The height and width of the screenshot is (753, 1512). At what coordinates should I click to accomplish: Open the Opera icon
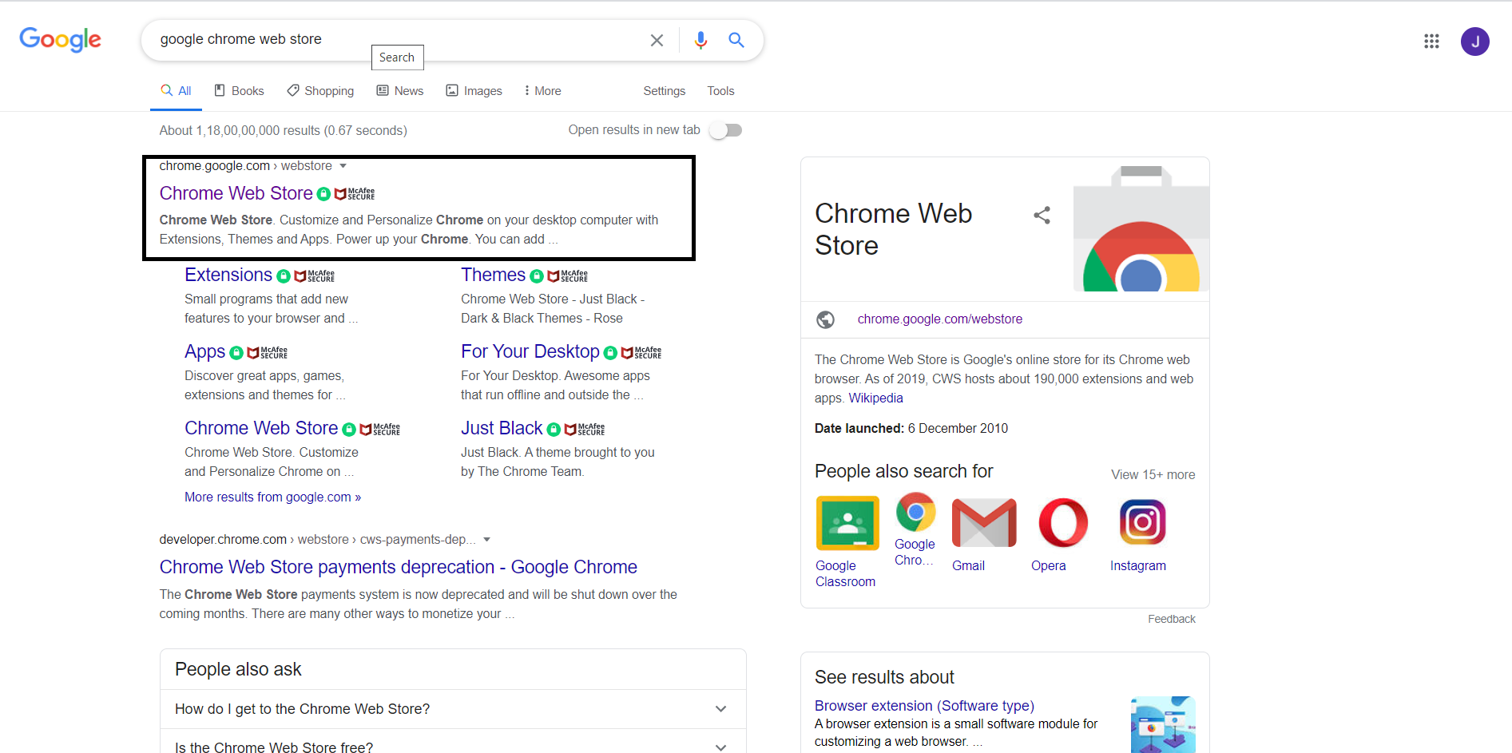1063,523
